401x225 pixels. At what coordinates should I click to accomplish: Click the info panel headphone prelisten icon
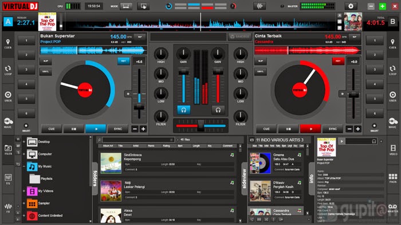[374, 141]
